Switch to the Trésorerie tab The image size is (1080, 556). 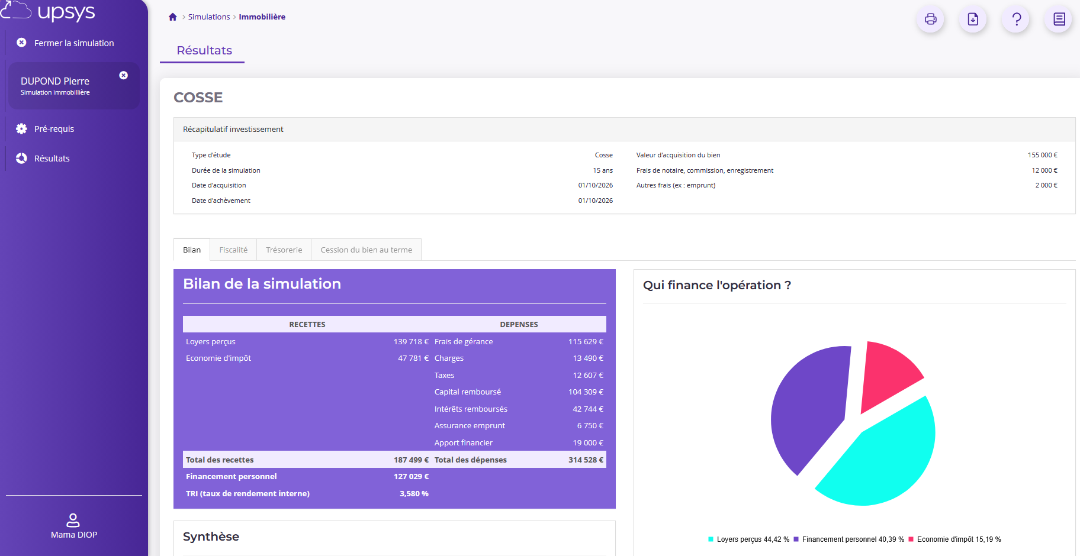284,250
